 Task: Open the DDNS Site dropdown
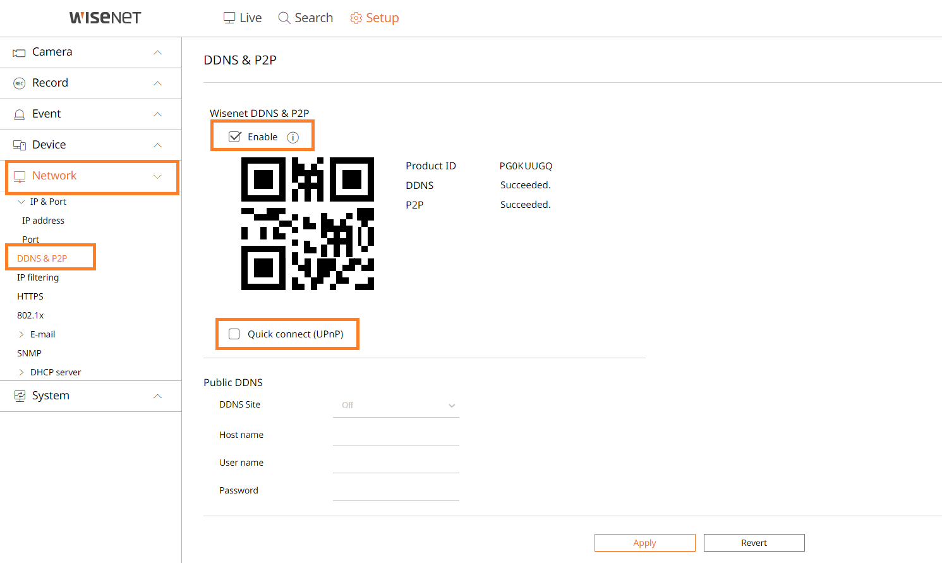tap(396, 406)
